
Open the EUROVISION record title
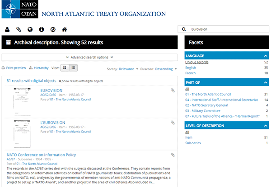[x=51, y=90]
